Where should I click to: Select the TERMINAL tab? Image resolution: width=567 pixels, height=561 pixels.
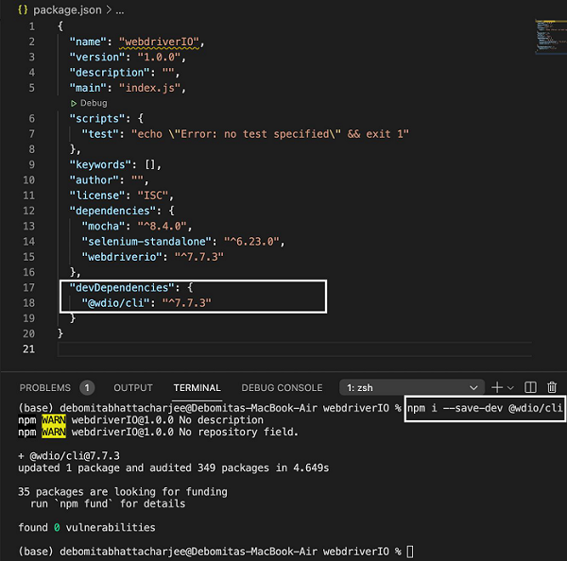(x=197, y=387)
